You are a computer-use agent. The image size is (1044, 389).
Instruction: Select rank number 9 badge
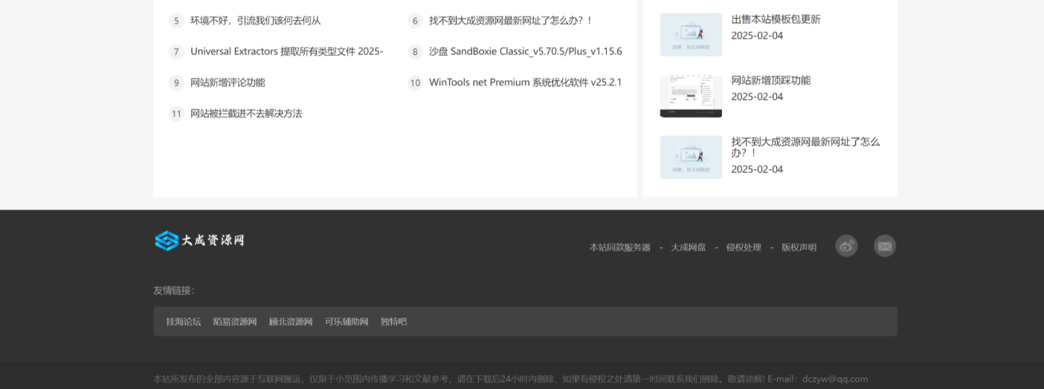coord(176,82)
